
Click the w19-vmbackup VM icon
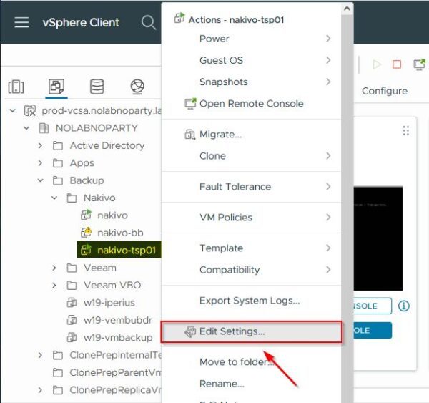pyautogui.click(x=72, y=337)
